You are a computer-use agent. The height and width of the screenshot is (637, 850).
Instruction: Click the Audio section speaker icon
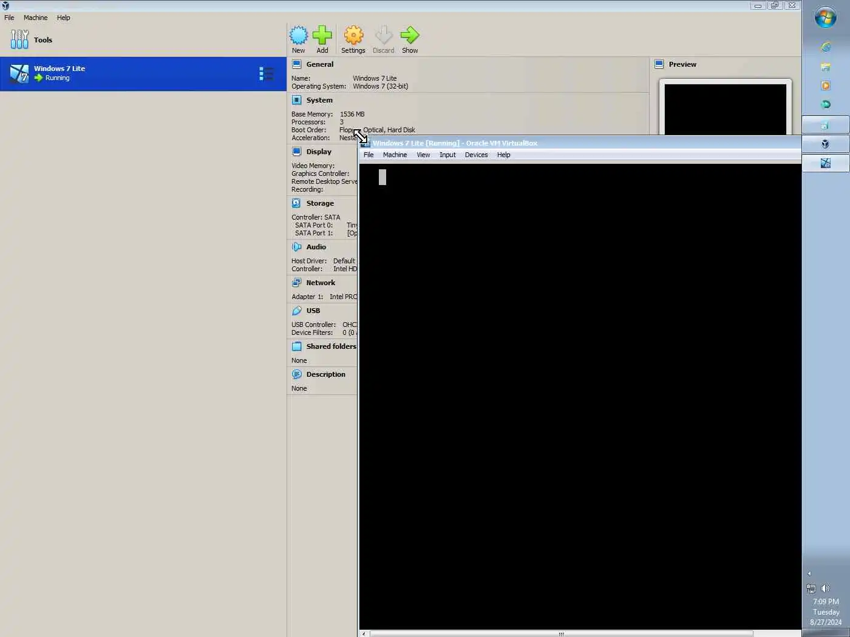pyautogui.click(x=296, y=246)
